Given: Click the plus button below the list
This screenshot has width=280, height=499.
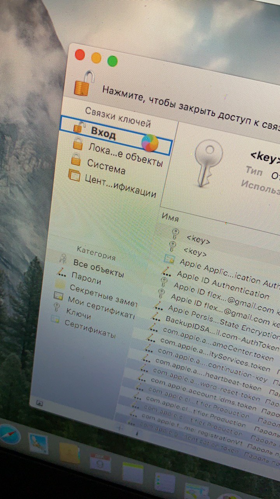Looking at the screenshot, I should click(120, 428).
